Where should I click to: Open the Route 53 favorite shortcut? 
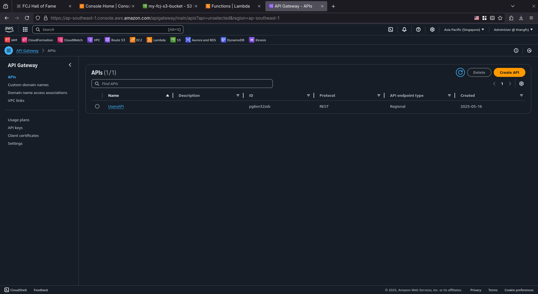click(x=115, y=40)
